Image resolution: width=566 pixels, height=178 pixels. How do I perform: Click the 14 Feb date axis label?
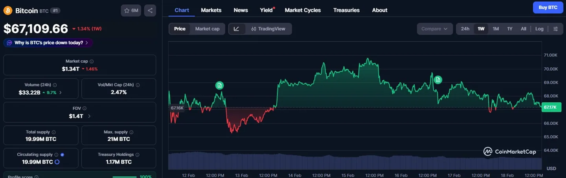click(x=295, y=176)
